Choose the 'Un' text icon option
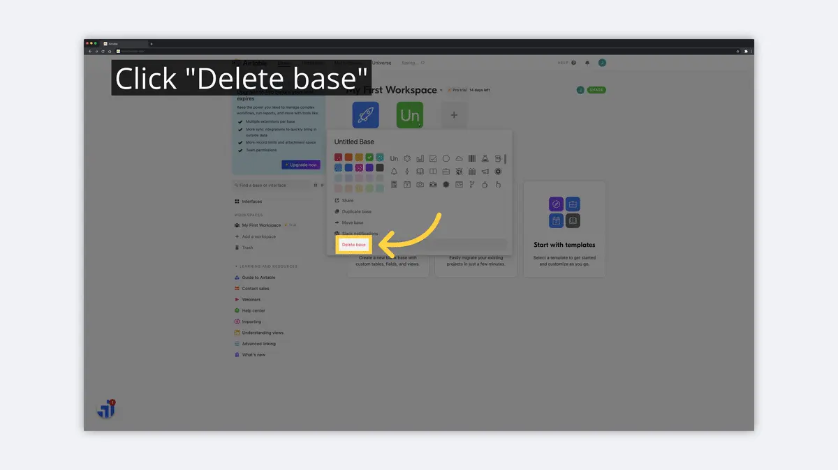838x470 pixels. 395,158
